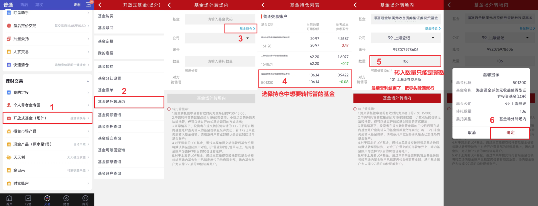Open 基金份额查询 menu entry

(x=129, y=115)
